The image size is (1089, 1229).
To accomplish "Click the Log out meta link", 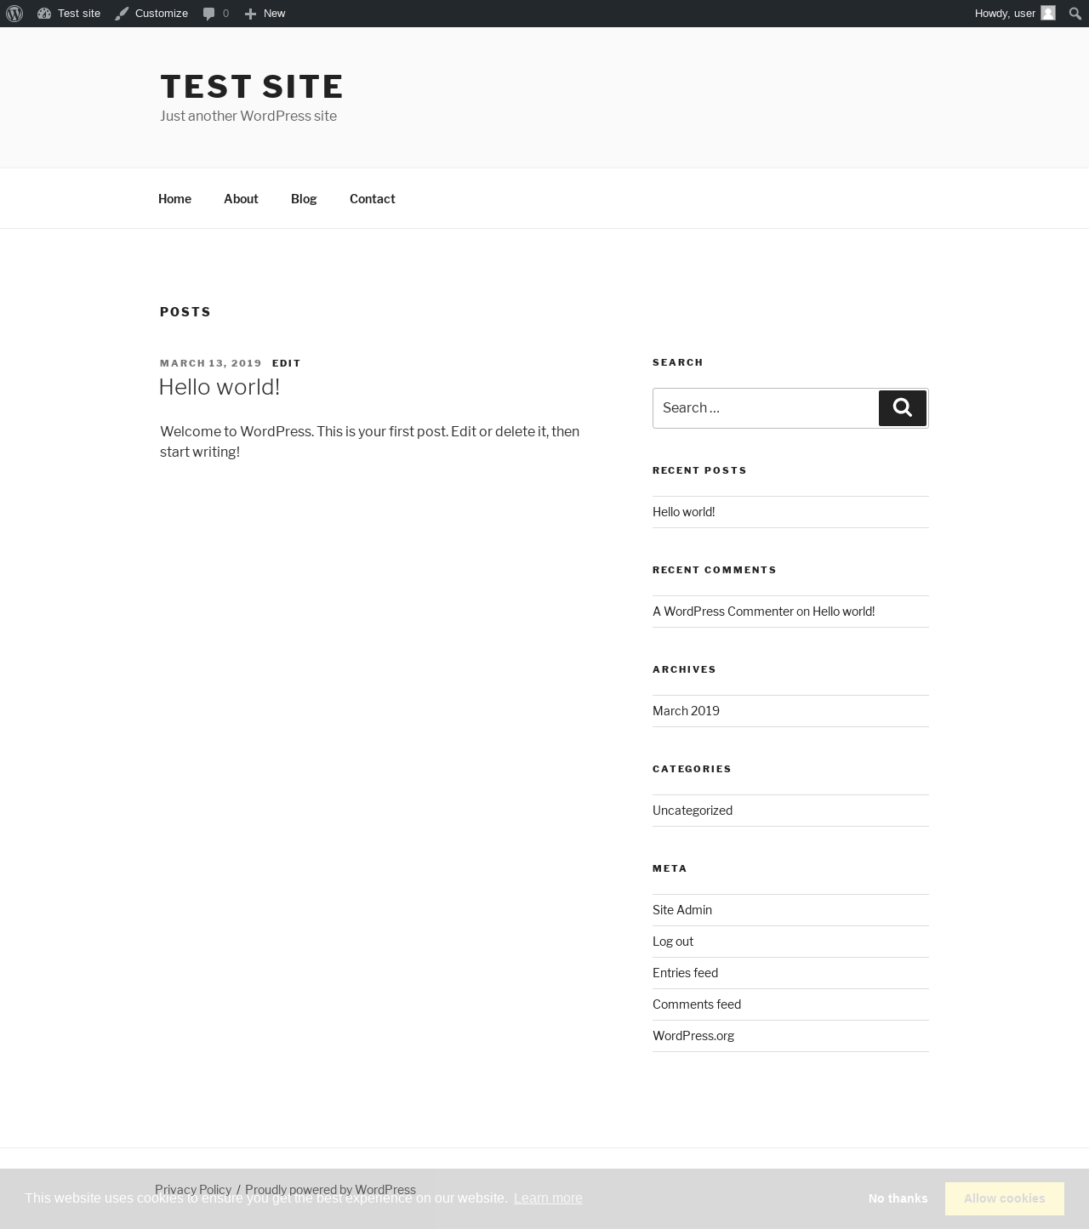I will 673,942.
